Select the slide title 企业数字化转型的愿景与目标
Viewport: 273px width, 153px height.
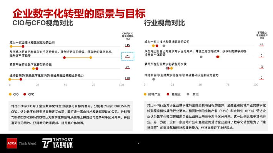(x=79, y=13)
